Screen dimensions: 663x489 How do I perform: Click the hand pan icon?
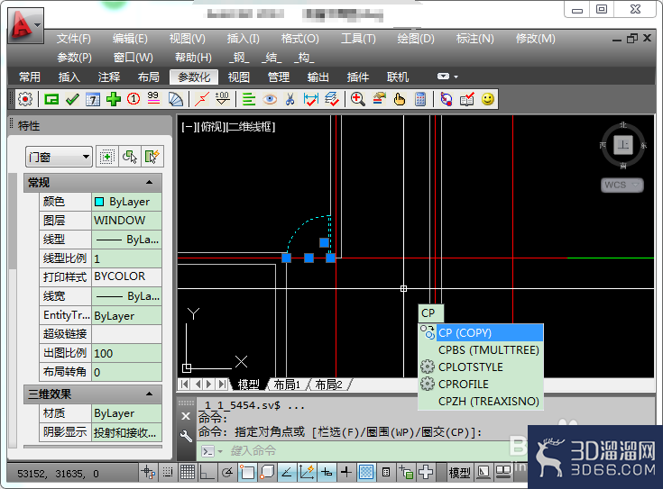[399, 100]
